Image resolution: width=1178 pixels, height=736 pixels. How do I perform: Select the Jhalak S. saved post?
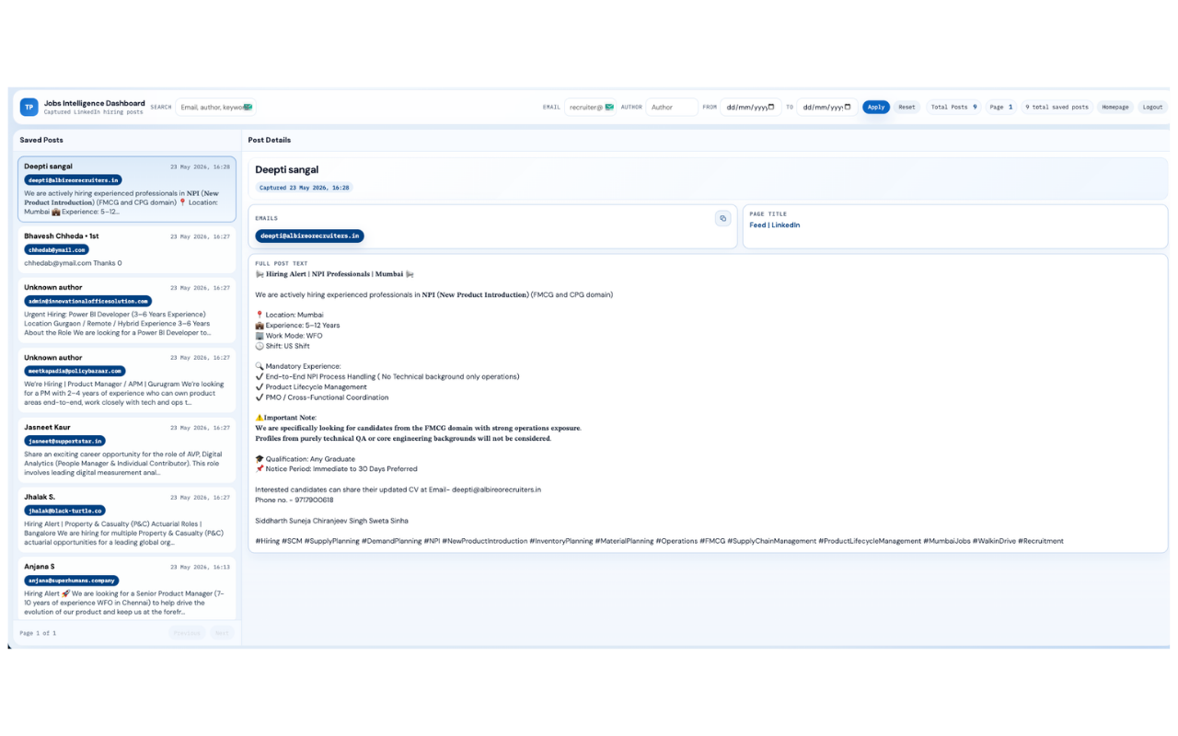[x=127, y=520]
